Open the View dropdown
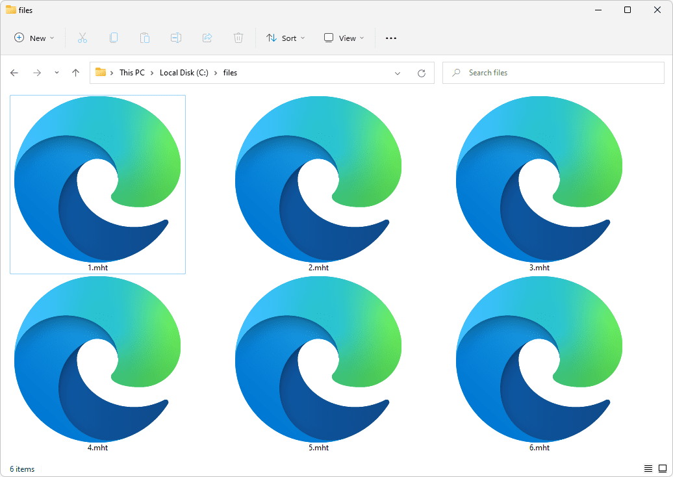This screenshot has height=477, width=673. [344, 38]
